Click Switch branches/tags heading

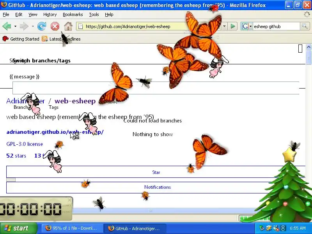click(42, 60)
